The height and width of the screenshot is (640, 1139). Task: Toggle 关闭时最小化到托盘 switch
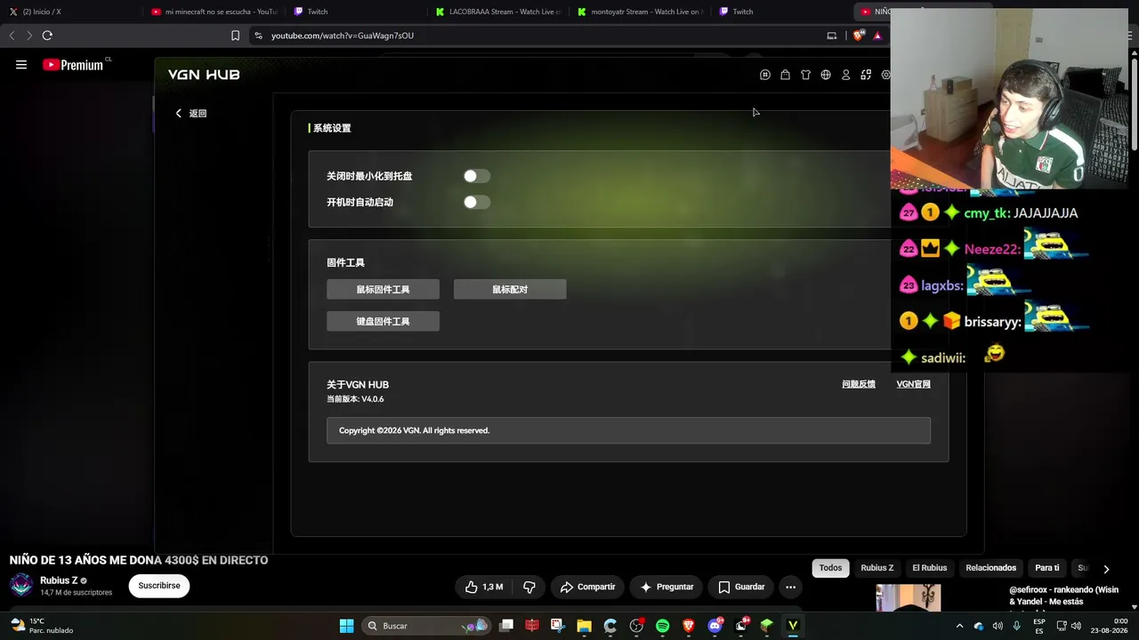pyautogui.click(x=477, y=176)
